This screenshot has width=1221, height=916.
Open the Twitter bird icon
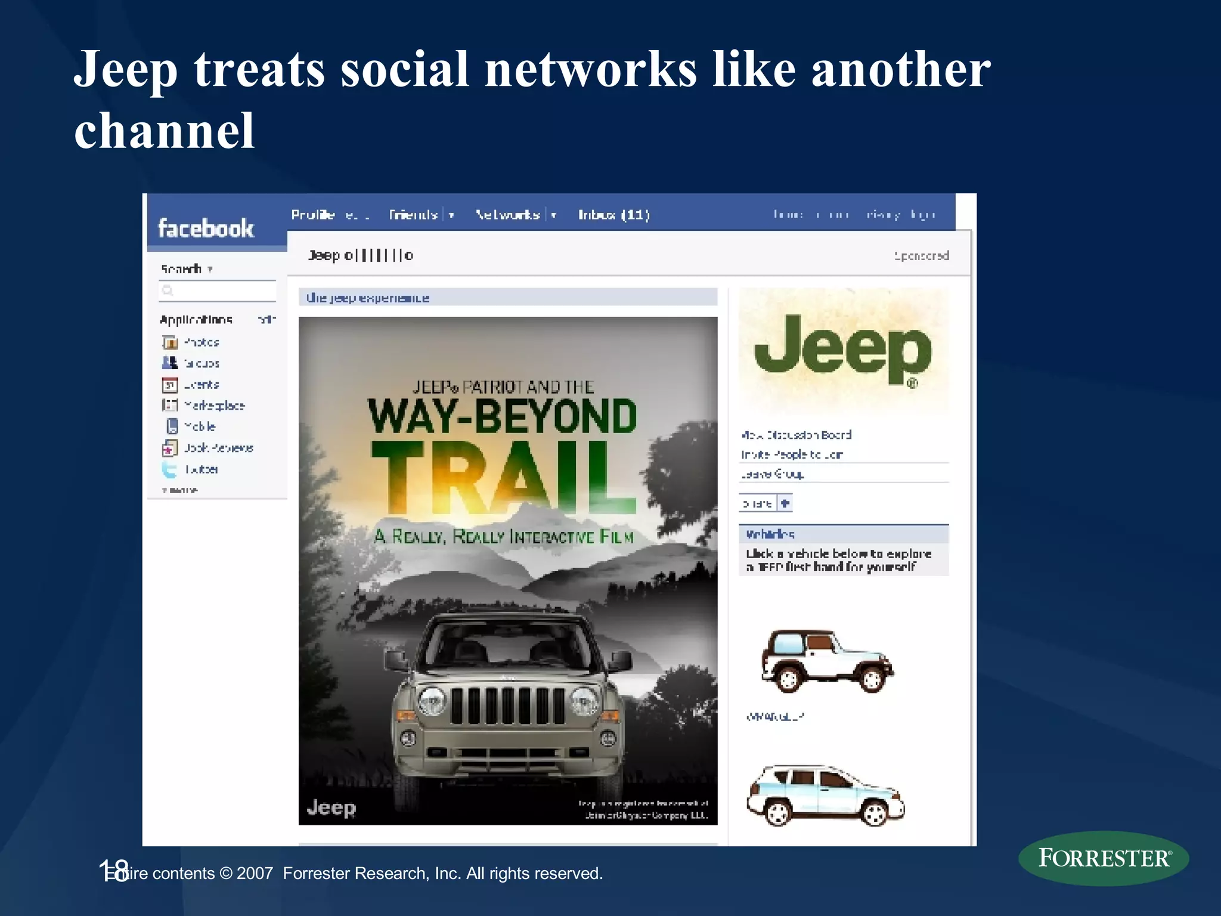170,469
